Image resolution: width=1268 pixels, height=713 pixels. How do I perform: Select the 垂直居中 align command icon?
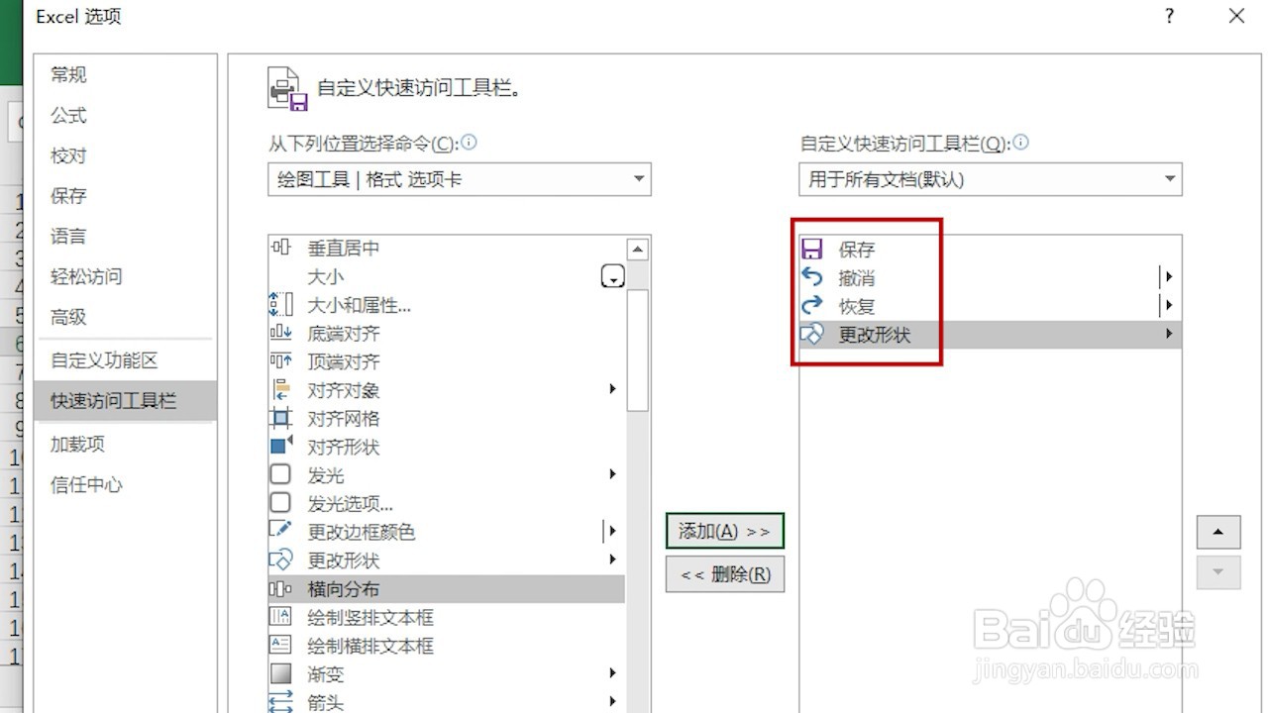pyautogui.click(x=281, y=248)
